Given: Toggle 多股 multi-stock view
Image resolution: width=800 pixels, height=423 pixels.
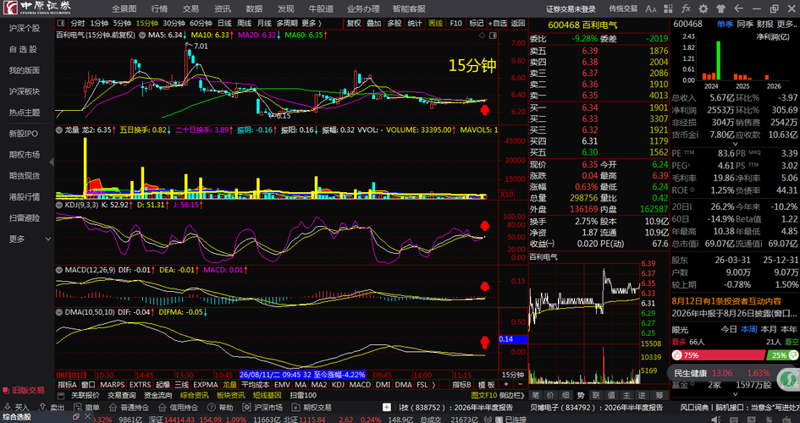Looking at the screenshot, I should (x=394, y=24).
